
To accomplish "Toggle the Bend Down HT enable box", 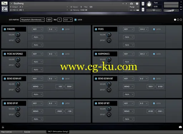I will (5, 78).
